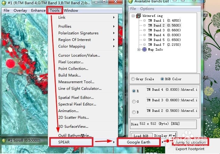Select the G channel radio button
Screen dimensions: 220x154
[134, 101]
